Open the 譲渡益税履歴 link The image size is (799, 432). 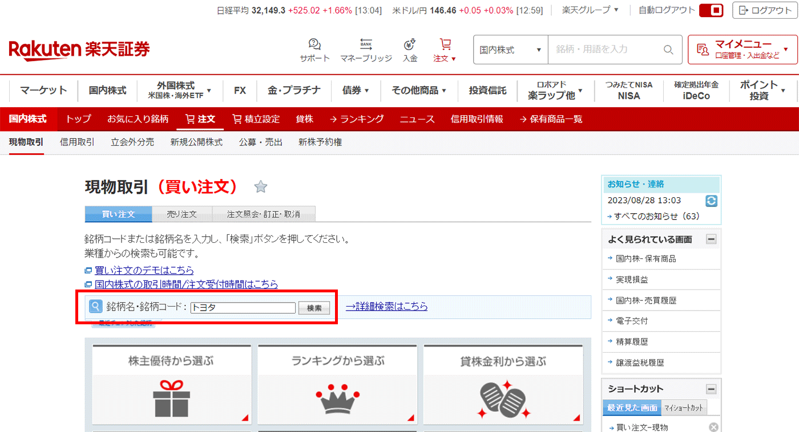pos(640,362)
